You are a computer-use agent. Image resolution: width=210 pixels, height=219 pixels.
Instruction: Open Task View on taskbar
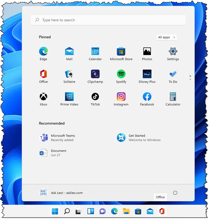coord(79,211)
